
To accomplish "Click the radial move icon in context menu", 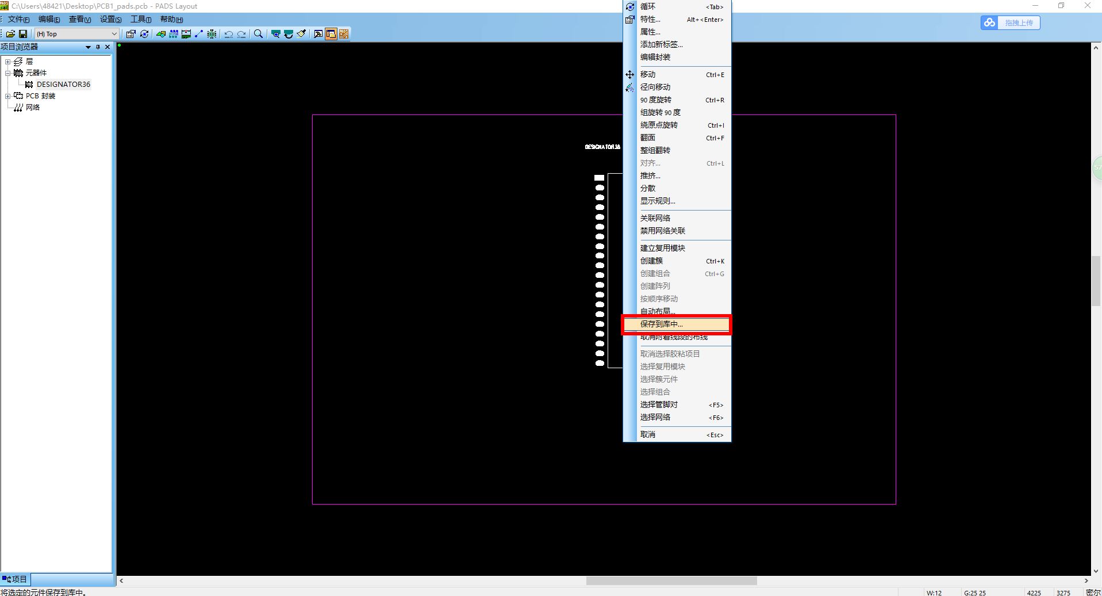I will pyautogui.click(x=630, y=87).
